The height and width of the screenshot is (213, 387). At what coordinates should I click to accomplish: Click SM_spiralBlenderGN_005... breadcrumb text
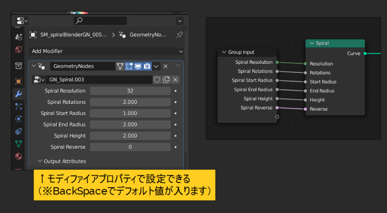click(x=74, y=35)
